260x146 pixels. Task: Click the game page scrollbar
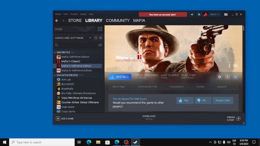[x=244, y=28]
